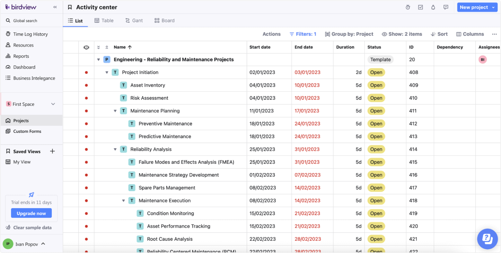Click the priority column header icon
This screenshot has height=253, width=501.
point(86,47)
